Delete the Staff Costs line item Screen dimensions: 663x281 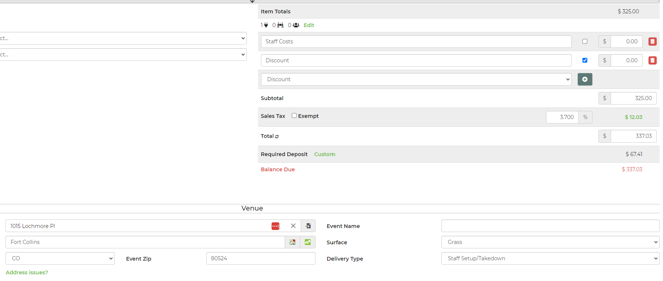(652, 42)
